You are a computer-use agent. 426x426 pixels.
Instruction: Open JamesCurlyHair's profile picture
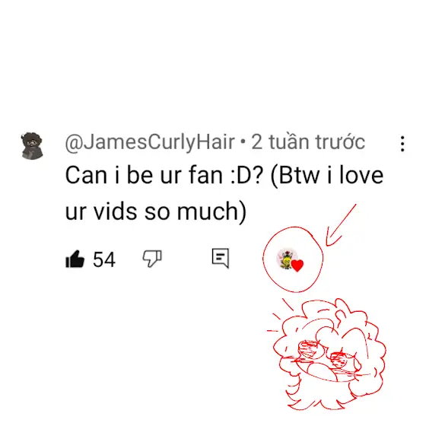(32, 146)
